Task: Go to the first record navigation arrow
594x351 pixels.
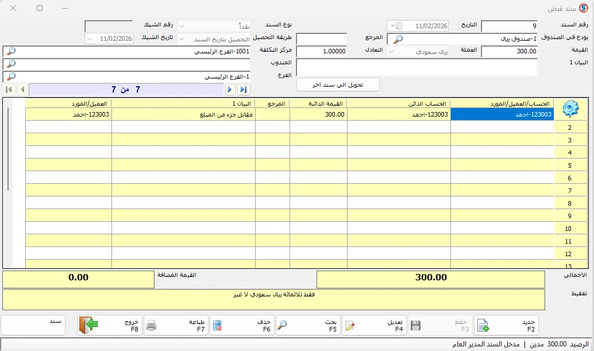Action: [9, 90]
